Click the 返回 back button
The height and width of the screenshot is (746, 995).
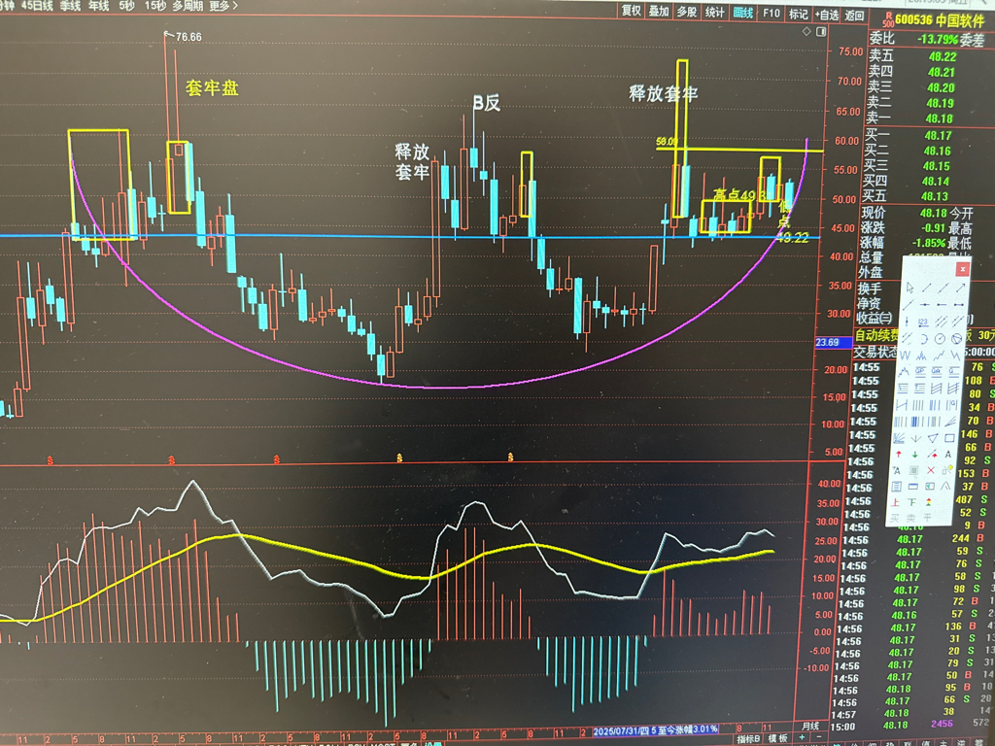(854, 15)
